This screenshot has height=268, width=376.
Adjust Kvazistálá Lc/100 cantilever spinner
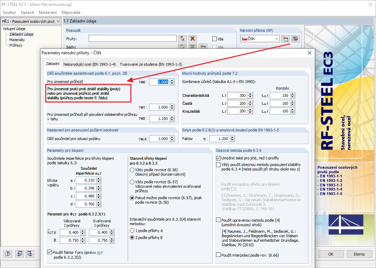click(292, 111)
